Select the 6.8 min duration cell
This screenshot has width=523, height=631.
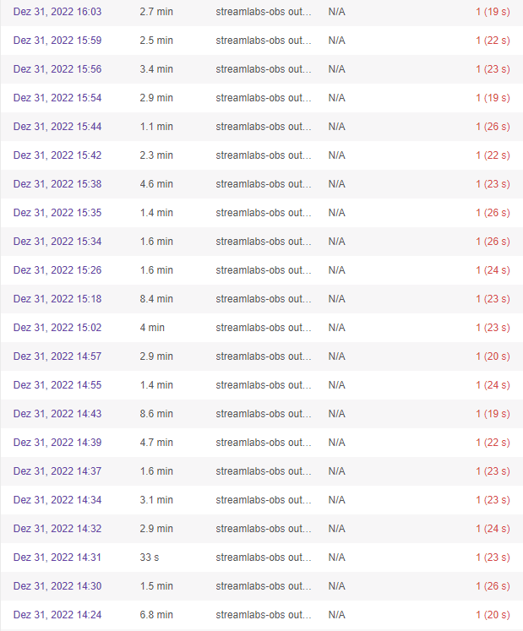156,615
